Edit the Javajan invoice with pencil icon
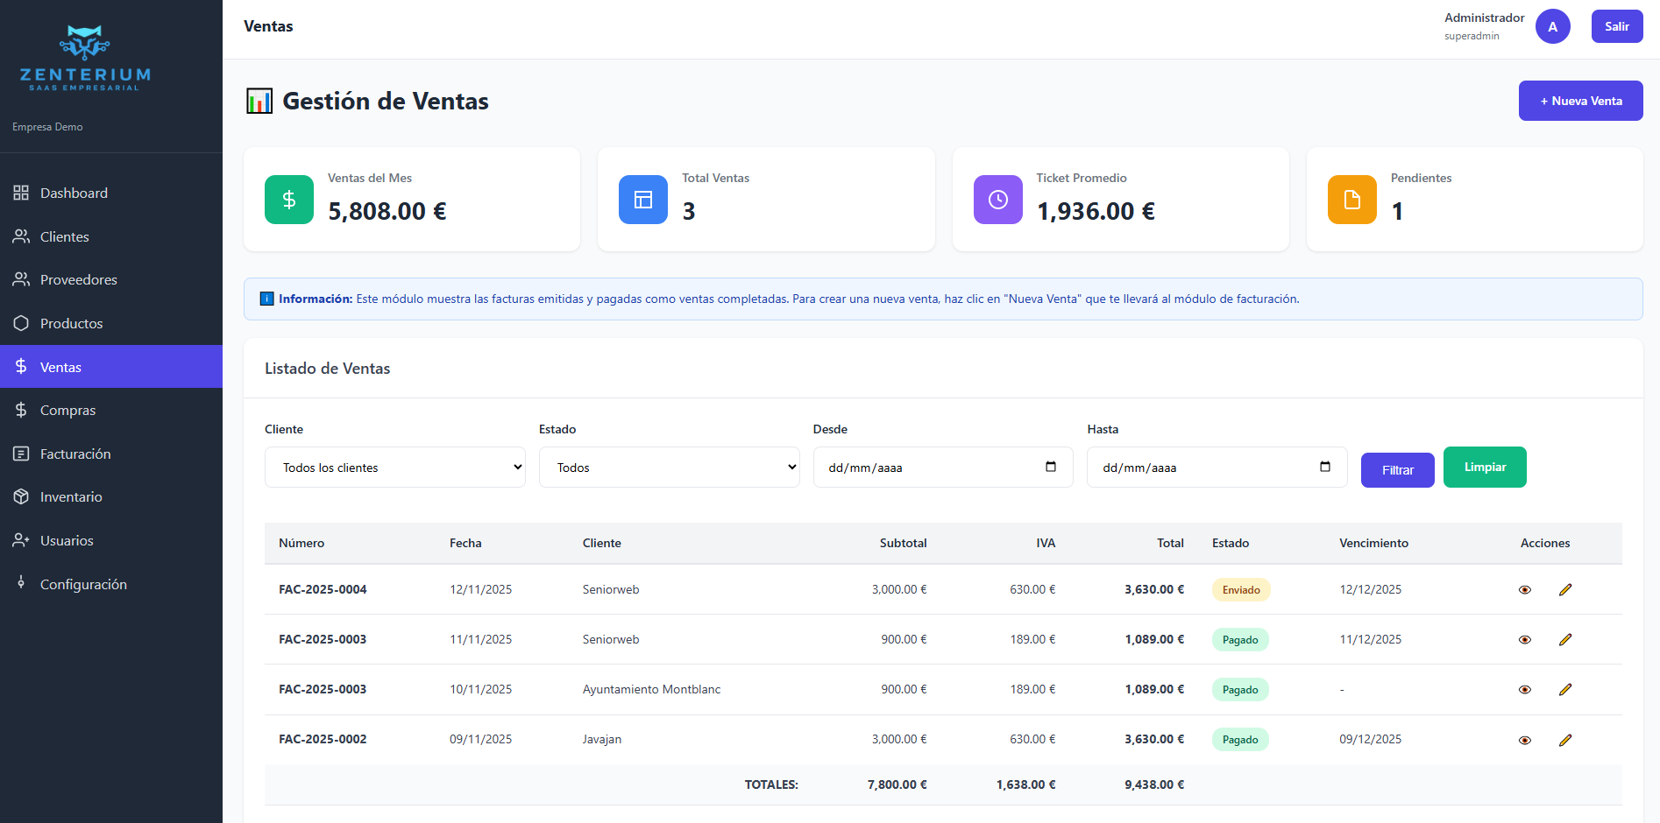 tap(1564, 740)
